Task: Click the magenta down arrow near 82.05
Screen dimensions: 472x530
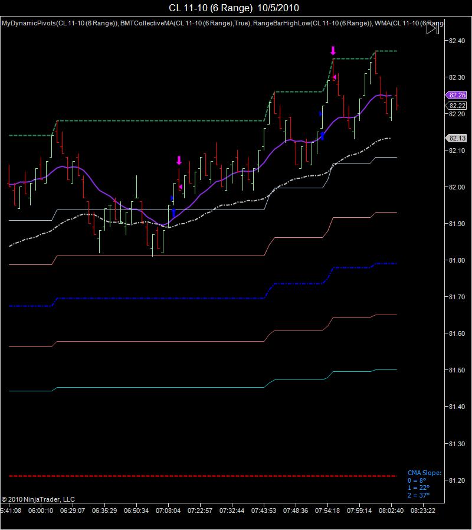Action: 179,161
